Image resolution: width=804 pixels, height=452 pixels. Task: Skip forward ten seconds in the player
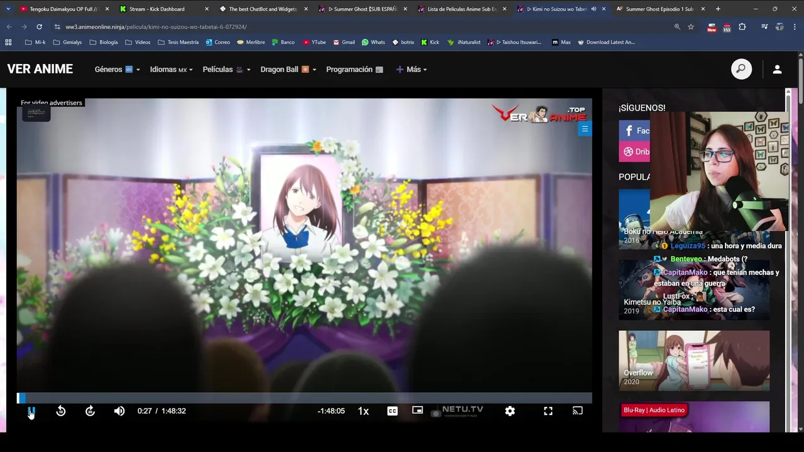(x=90, y=411)
